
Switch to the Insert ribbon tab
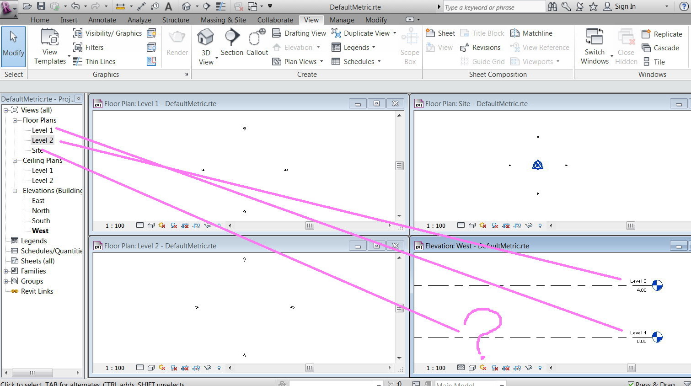69,20
